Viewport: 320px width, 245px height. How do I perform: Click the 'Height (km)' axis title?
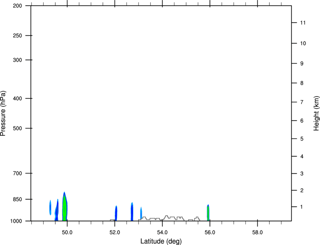pos(316,113)
